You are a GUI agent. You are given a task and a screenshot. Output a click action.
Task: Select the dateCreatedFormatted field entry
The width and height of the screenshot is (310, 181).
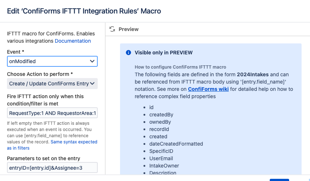171,144
